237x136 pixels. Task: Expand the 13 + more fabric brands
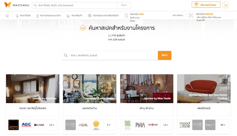(166, 125)
